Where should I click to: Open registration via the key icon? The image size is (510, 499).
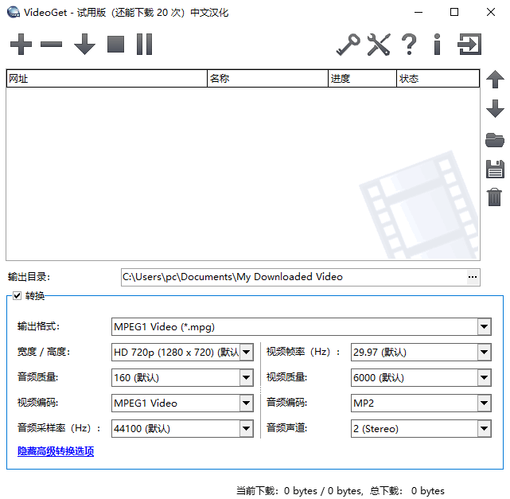(x=348, y=45)
